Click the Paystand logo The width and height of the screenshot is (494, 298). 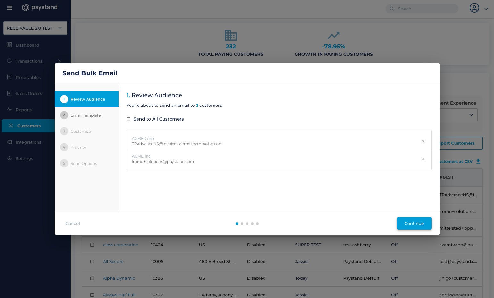[40, 7]
